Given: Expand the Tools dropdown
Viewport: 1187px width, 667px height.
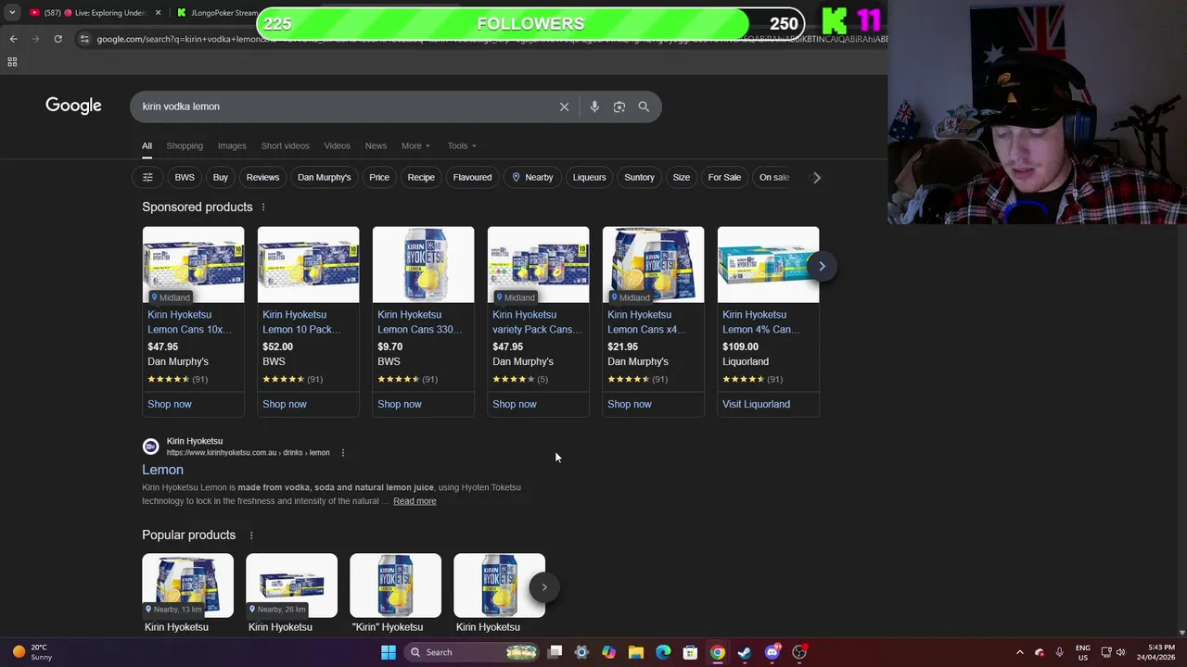Looking at the screenshot, I should click(462, 145).
